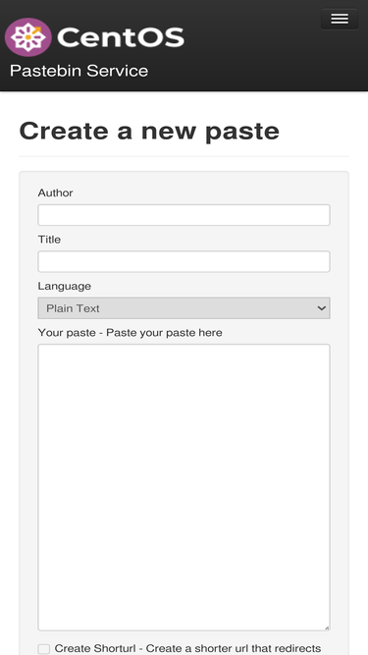The width and height of the screenshot is (368, 655).
Task: Click the Title label
Action: point(49,240)
